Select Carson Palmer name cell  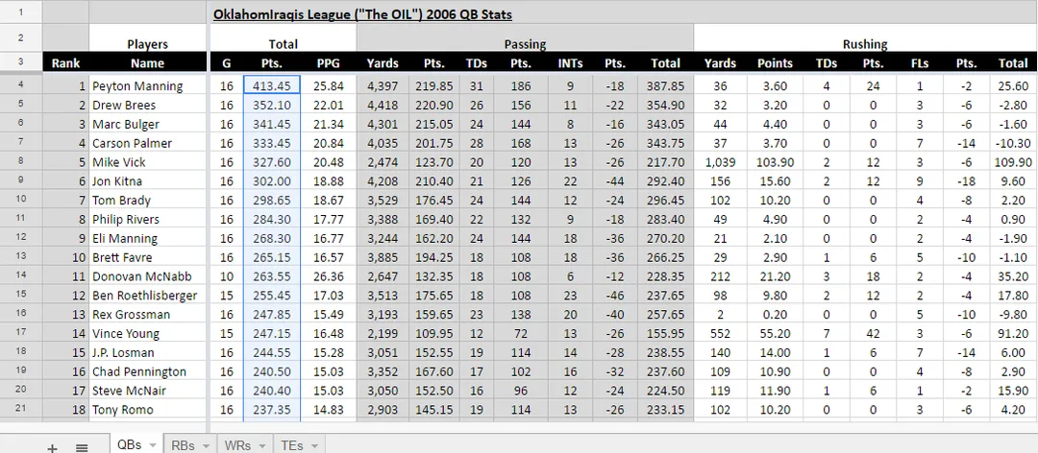[148, 143]
